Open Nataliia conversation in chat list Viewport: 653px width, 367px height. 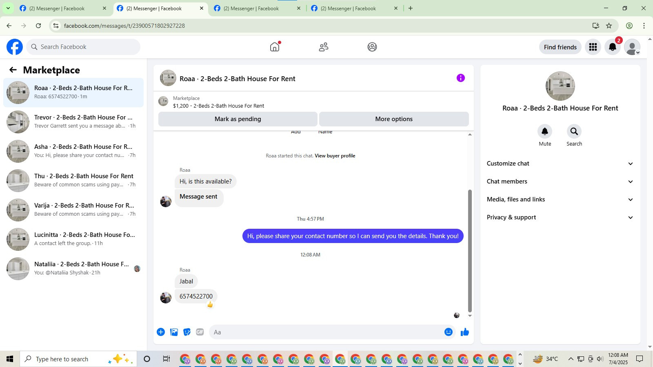pyautogui.click(x=73, y=269)
